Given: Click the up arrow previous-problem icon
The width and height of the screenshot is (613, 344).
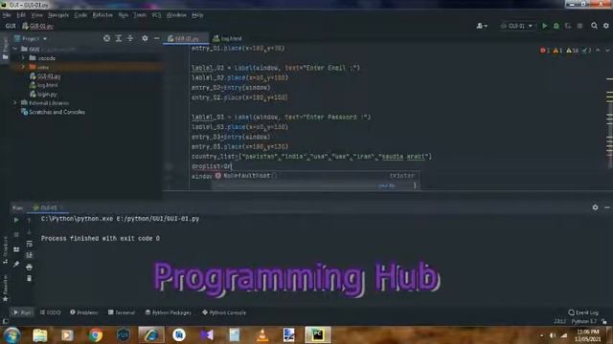Looking at the screenshot, I should point(598,51).
